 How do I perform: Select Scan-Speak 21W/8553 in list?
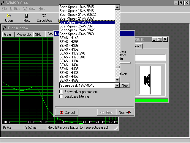point(87,18)
